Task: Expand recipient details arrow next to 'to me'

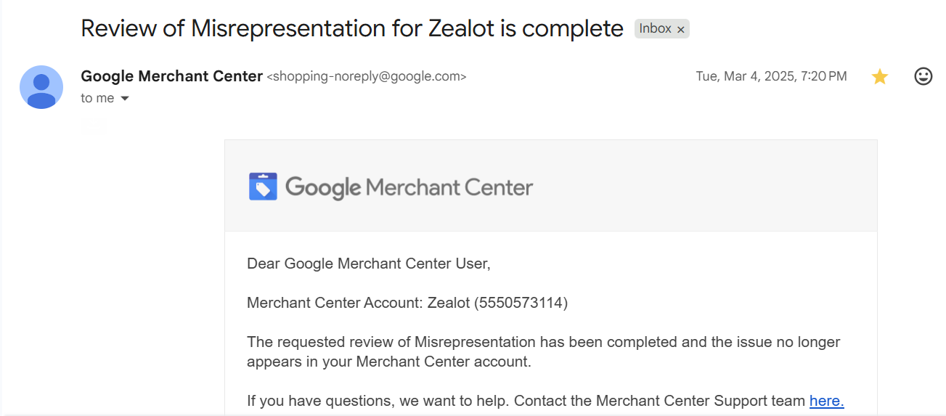Action: coord(124,99)
